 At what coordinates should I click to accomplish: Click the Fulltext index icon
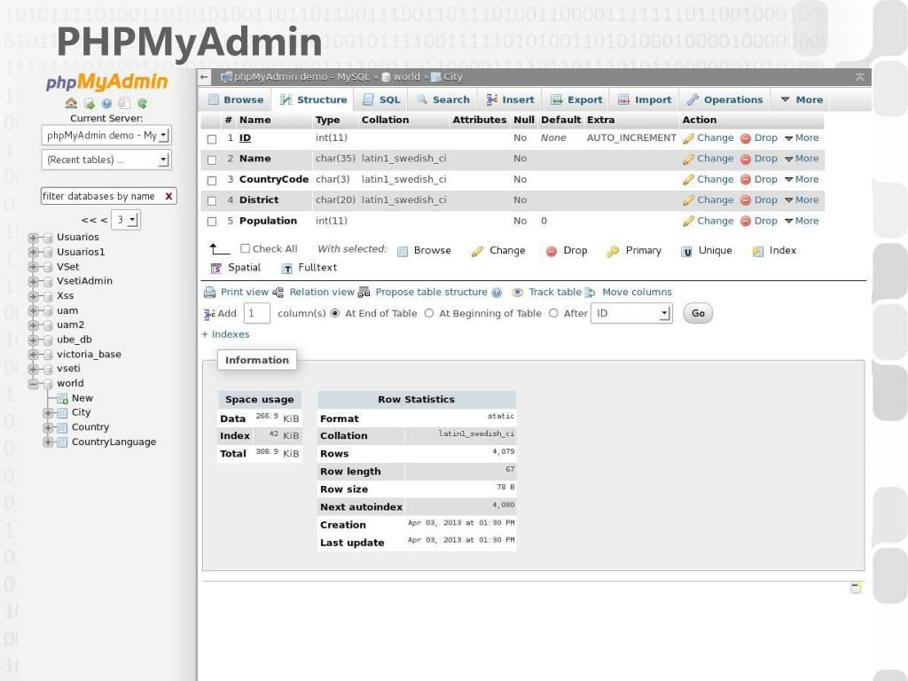286,268
